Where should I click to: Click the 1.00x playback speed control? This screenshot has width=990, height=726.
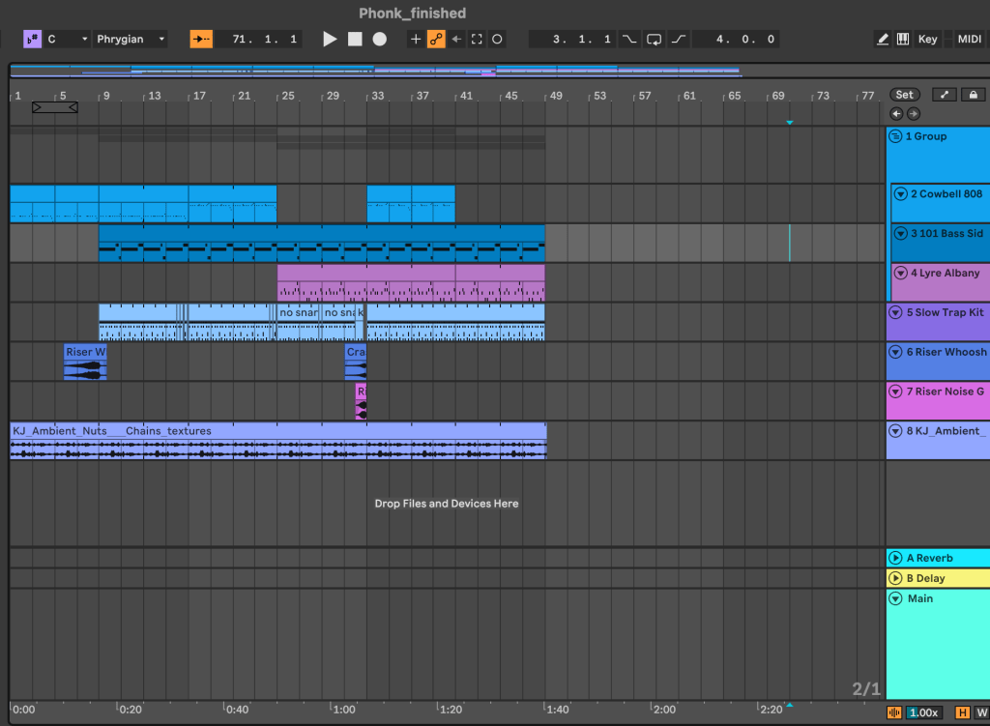tap(924, 711)
